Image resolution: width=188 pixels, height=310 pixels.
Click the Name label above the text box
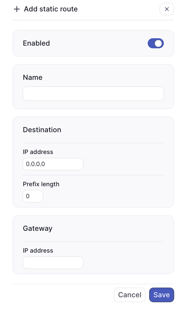33,77
